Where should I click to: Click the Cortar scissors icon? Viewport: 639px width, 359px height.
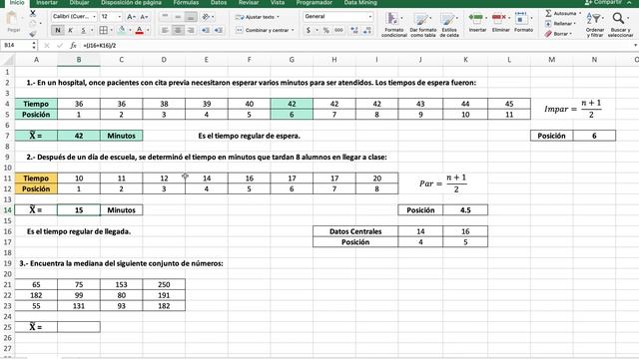tap(33, 13)
